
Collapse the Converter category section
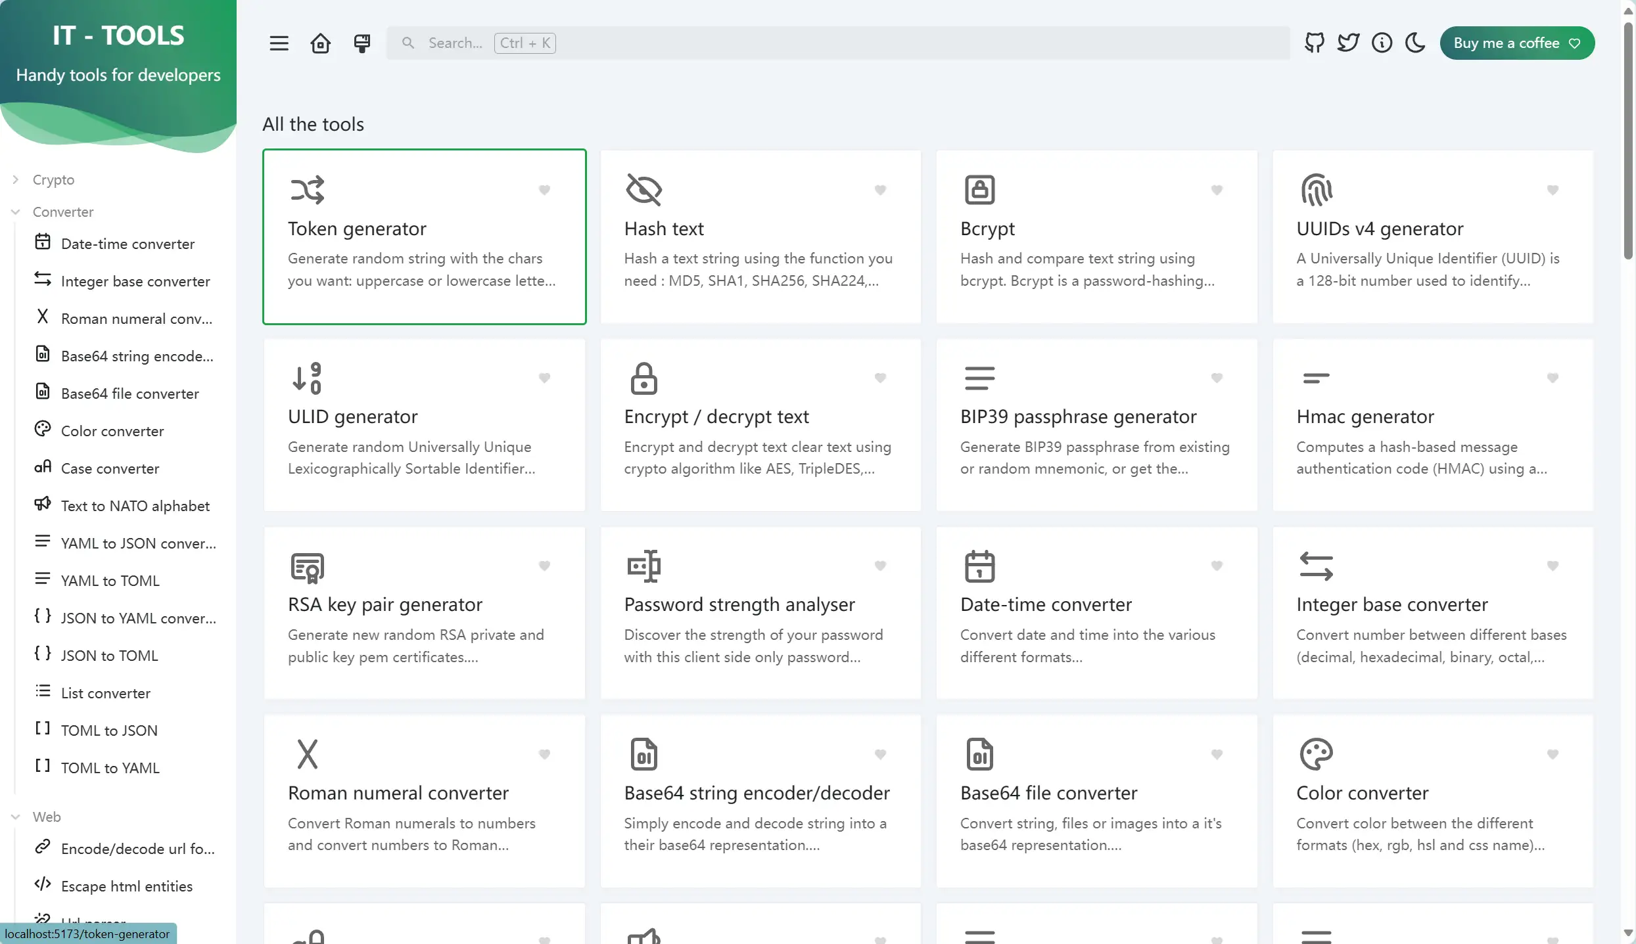coord(62,212)
